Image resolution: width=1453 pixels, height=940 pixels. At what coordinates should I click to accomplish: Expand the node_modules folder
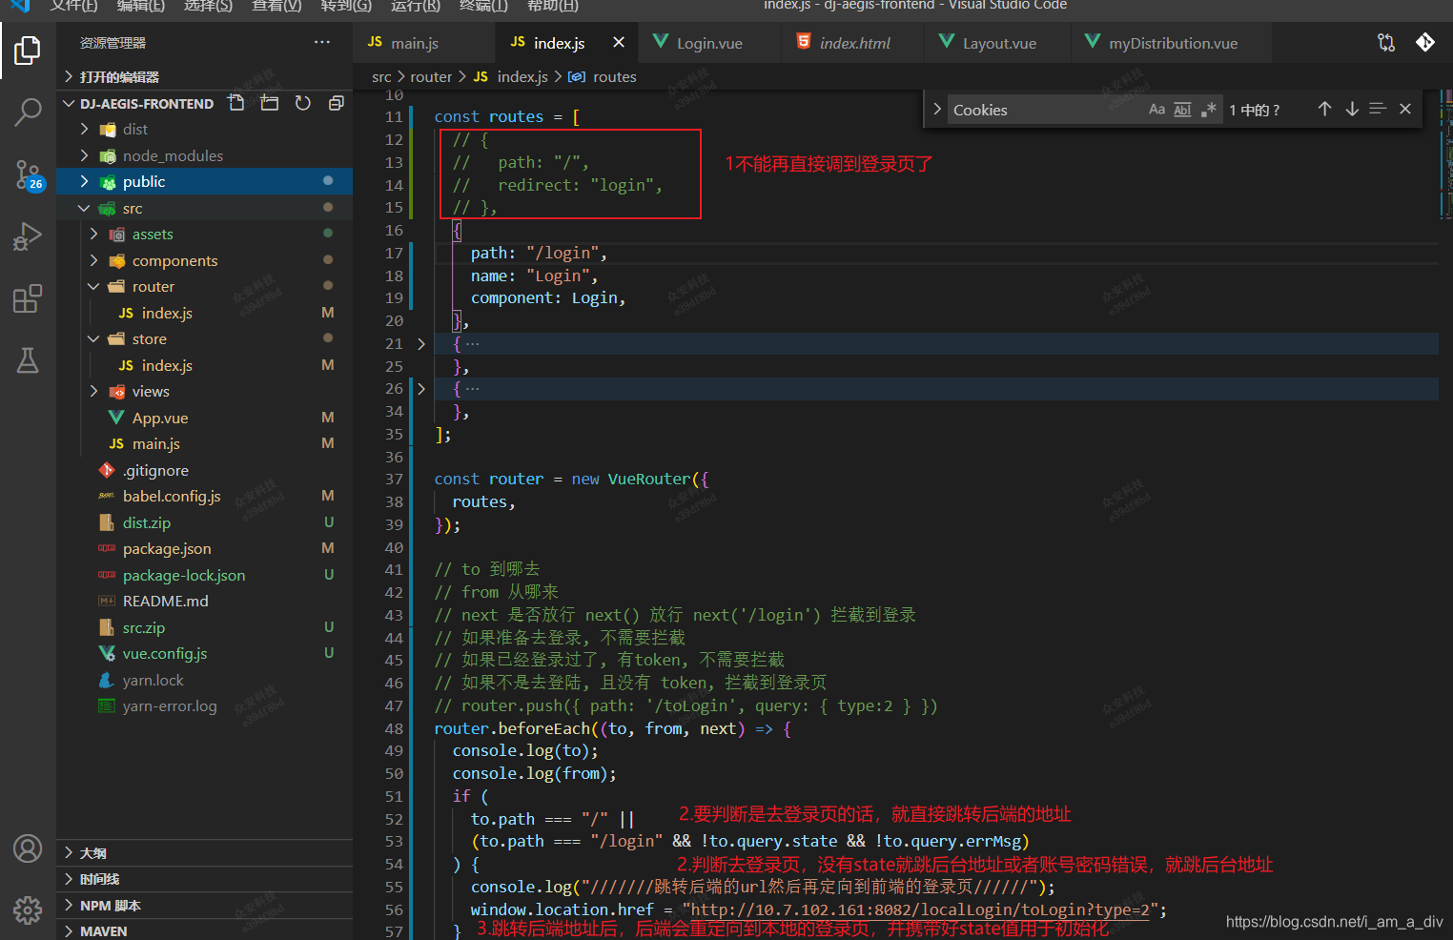(205, 155)
